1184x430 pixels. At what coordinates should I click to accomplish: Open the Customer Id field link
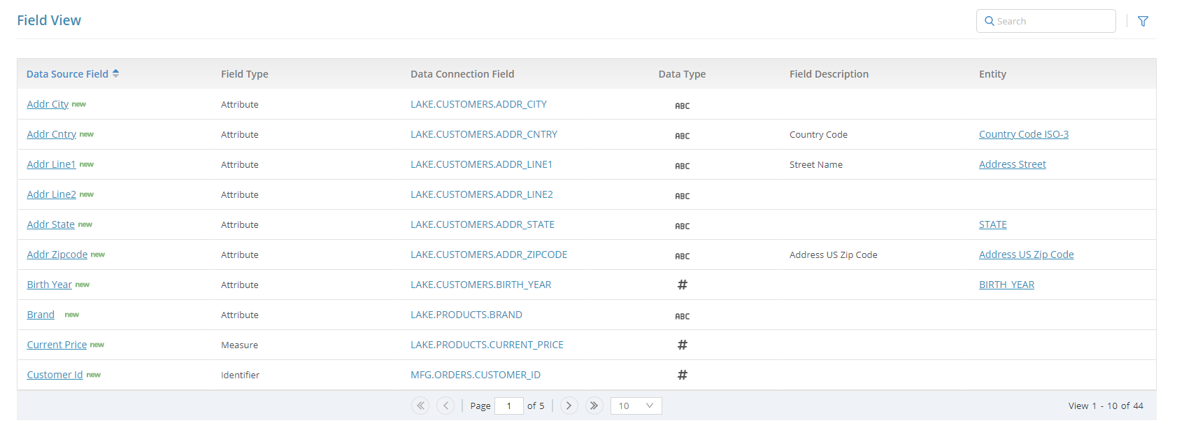coord(55,375)
